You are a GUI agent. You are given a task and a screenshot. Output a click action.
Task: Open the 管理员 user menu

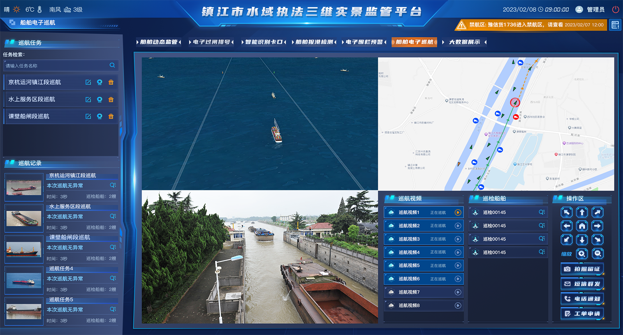(590, 9)
